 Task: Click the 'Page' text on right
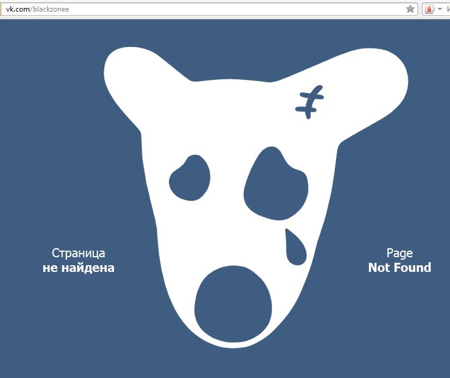point(399,253)
